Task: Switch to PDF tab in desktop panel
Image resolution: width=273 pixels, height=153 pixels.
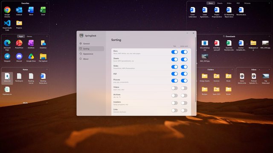Action: tap(238, 3)
